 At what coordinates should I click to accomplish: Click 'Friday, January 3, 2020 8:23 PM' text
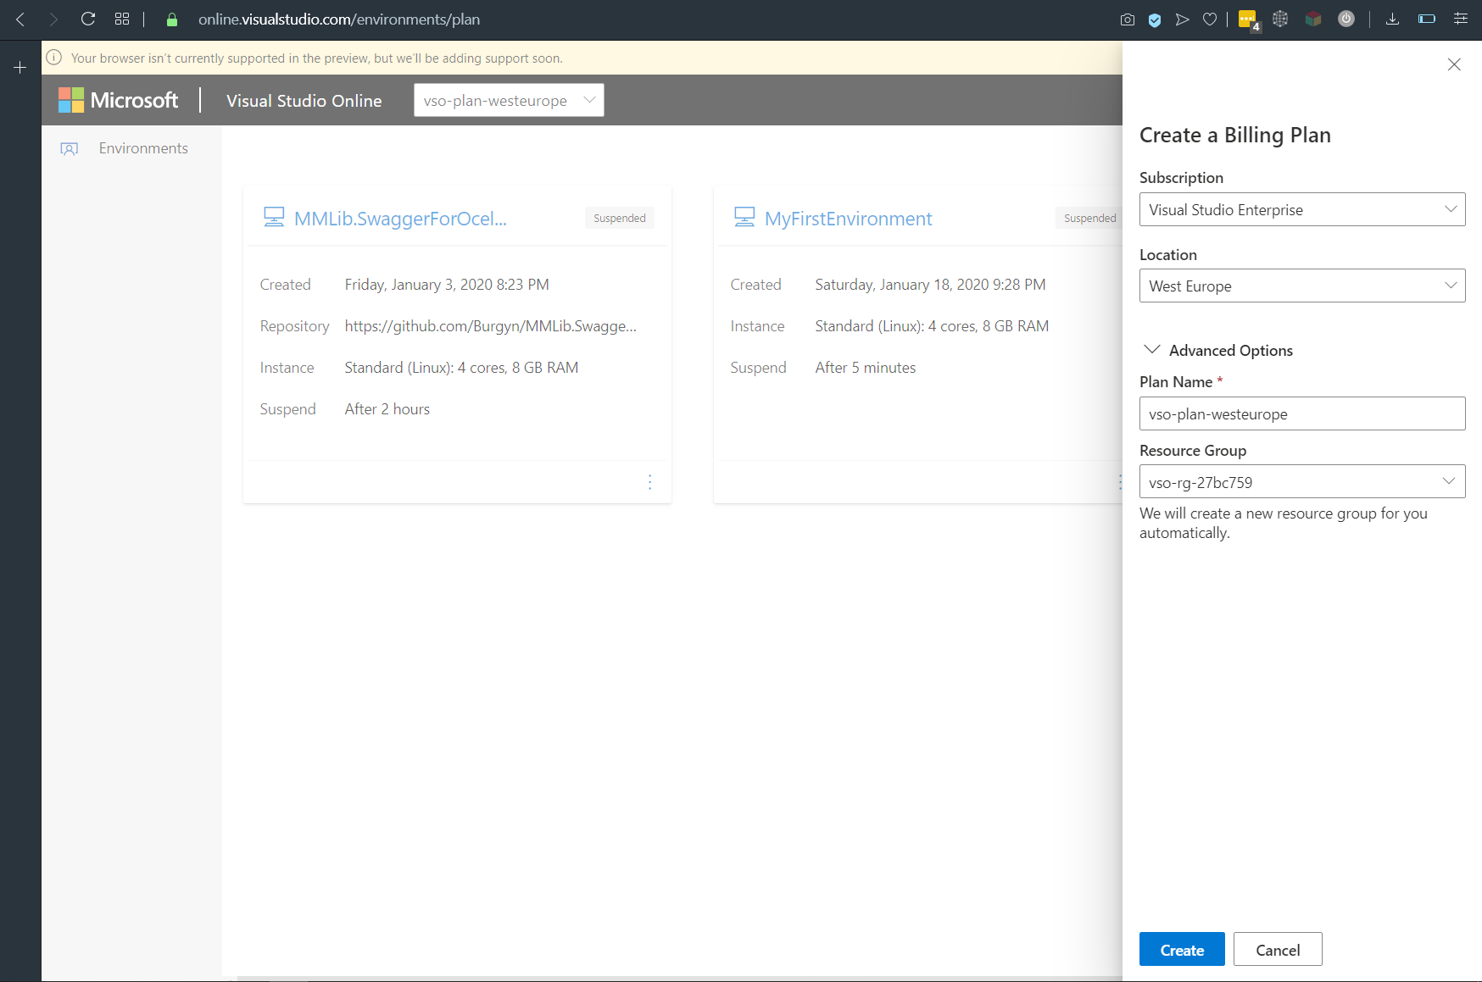click(447, 285)
